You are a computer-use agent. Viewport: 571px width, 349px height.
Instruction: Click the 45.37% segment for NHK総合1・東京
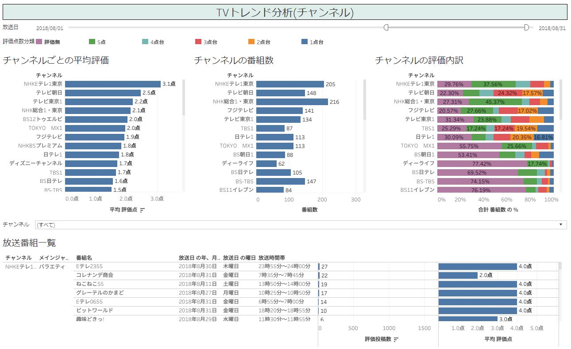495,102
